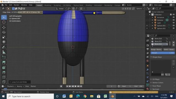Activate the 3D Cursor tool
Viewport: 176px width, 99px height.
pyautogui.click(x=4, y=22)
